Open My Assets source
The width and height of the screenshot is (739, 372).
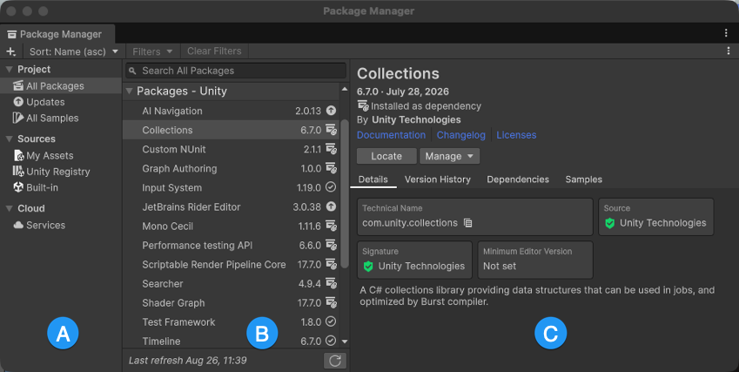pyautogui.click(x=61, y=156)
